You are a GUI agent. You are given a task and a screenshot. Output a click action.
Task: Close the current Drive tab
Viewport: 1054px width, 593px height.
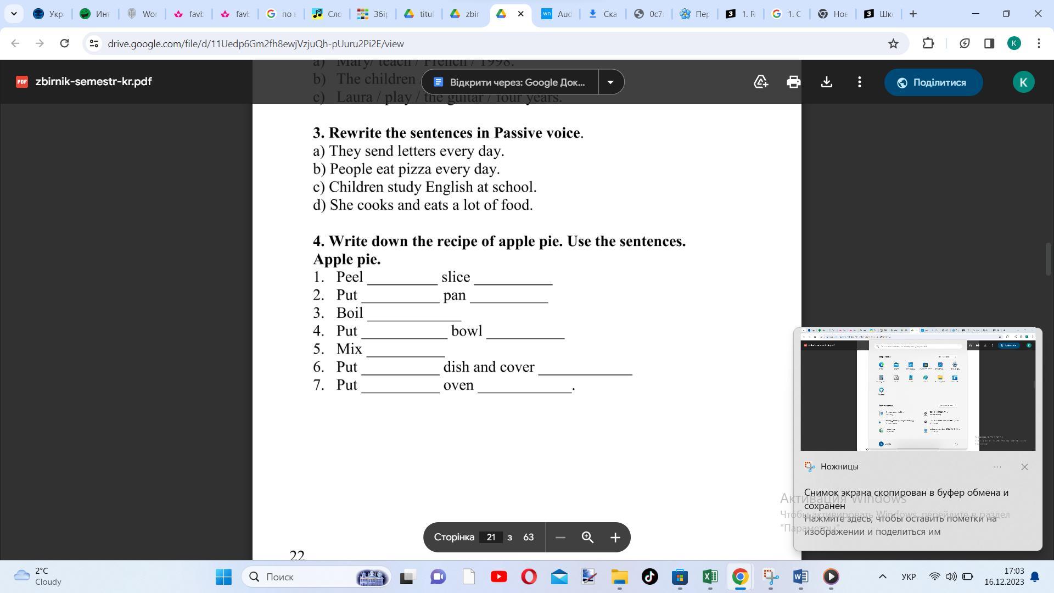click(x=520, y=14)
